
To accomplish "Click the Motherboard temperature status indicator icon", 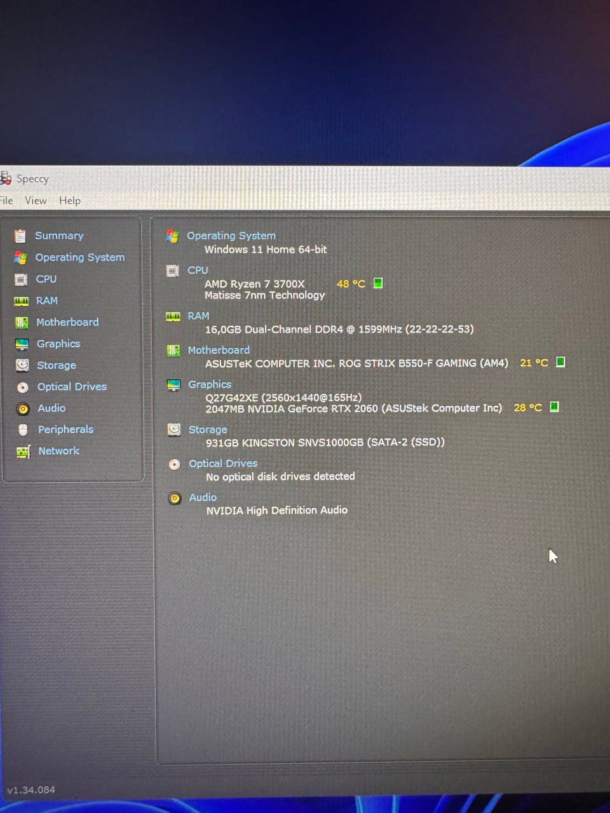I will 560,362.
